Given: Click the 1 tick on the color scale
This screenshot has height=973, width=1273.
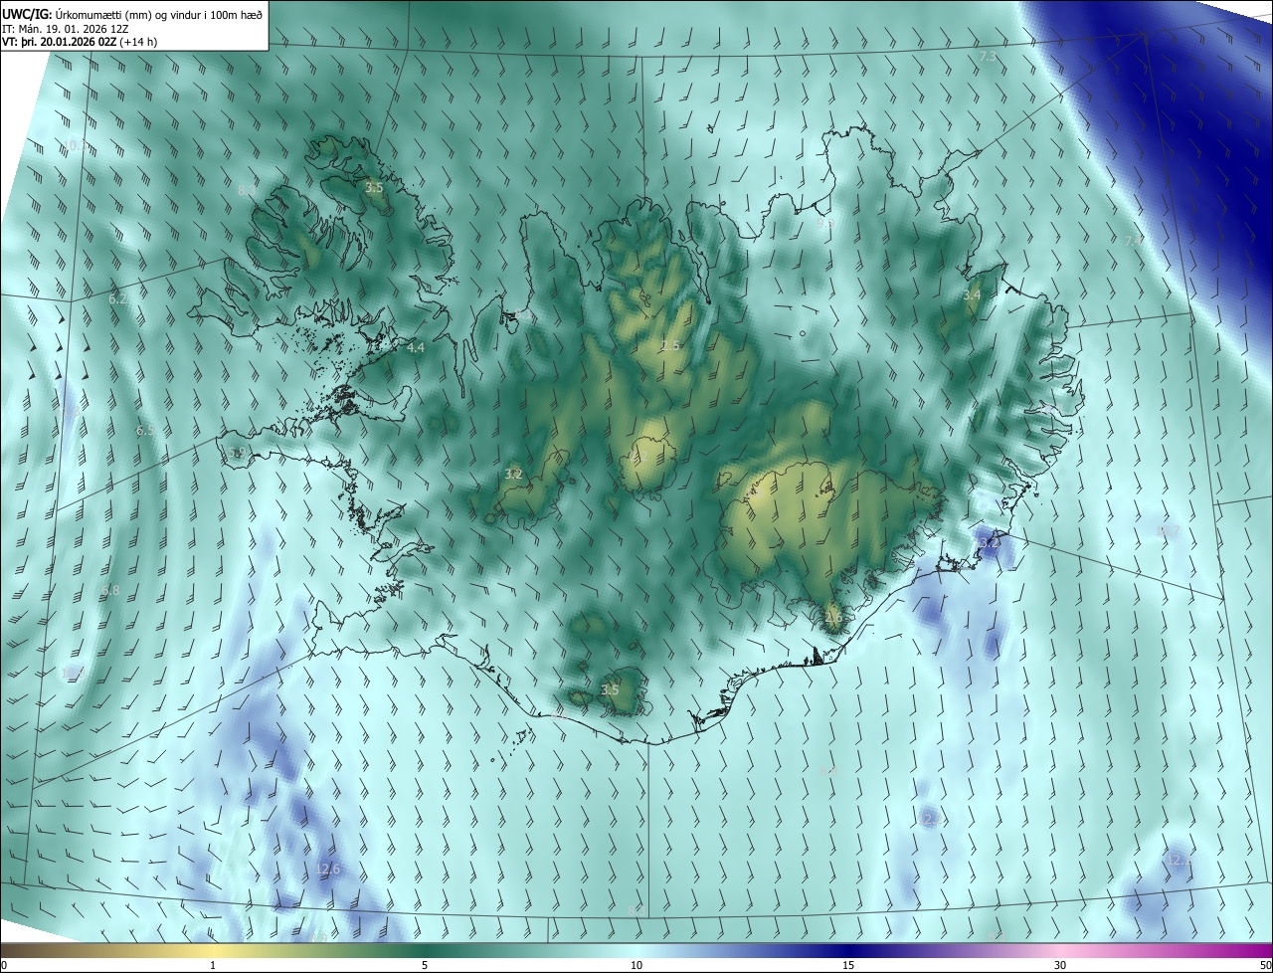Looking at the screenshot, I should 213,965.
